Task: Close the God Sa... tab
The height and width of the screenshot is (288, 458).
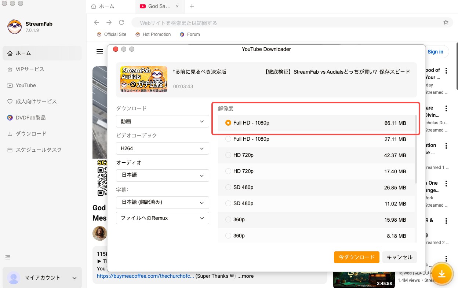Action: [x=178, y=6]
